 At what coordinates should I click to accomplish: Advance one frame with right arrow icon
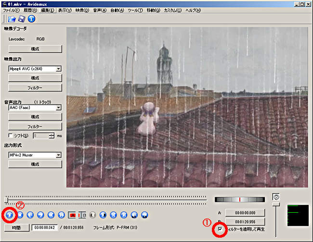[x=41, y=215]
